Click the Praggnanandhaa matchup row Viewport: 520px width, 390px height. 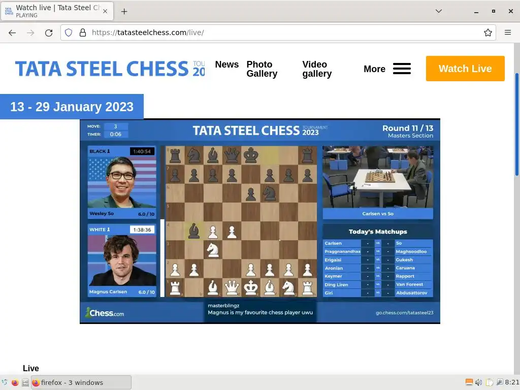coord(378,251)
